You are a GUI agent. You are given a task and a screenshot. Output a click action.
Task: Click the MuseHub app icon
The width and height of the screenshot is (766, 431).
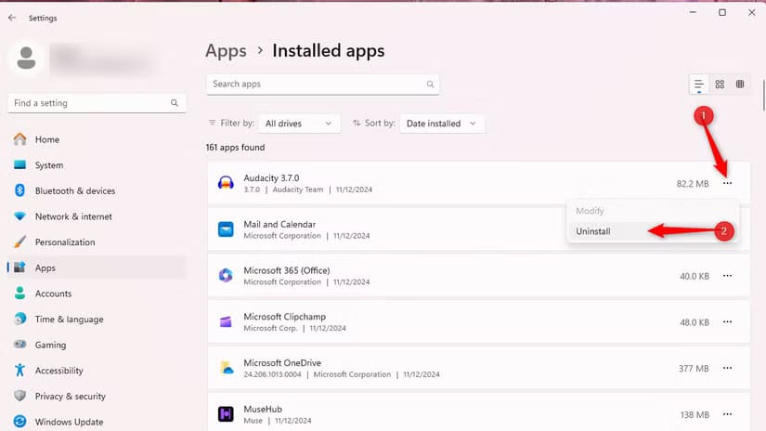226,414
